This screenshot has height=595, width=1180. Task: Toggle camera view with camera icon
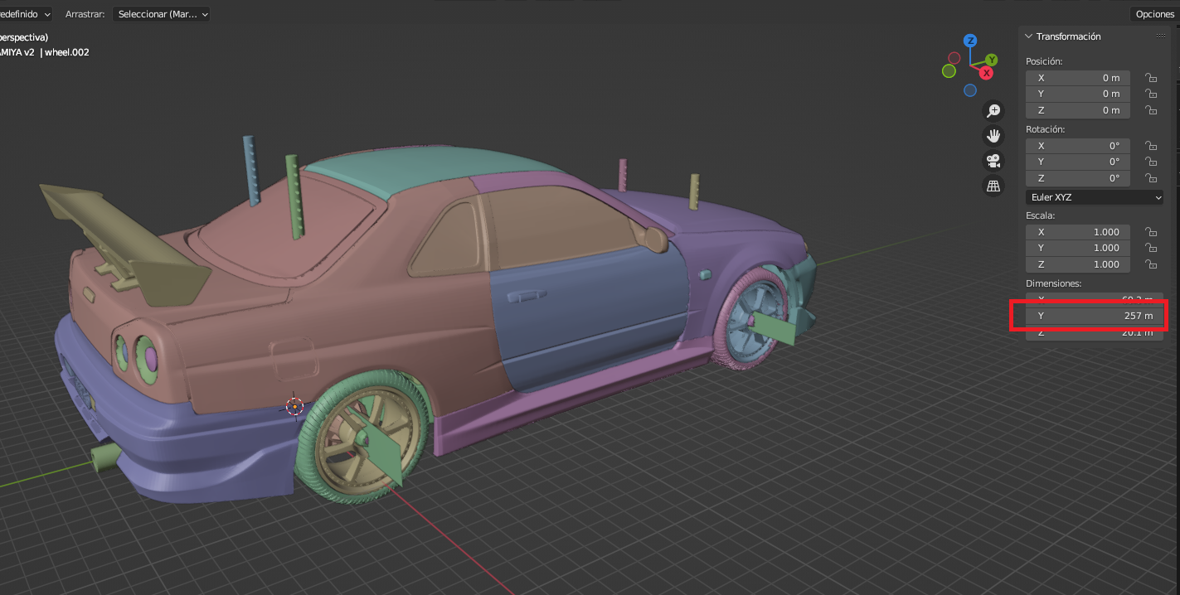[993, 160]
